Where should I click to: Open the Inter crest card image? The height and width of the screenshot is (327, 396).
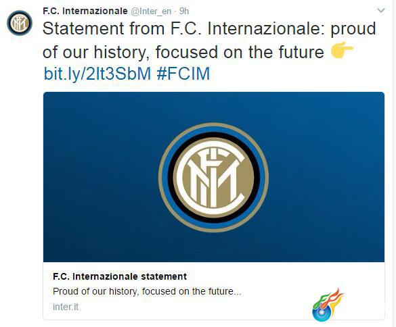214,177
